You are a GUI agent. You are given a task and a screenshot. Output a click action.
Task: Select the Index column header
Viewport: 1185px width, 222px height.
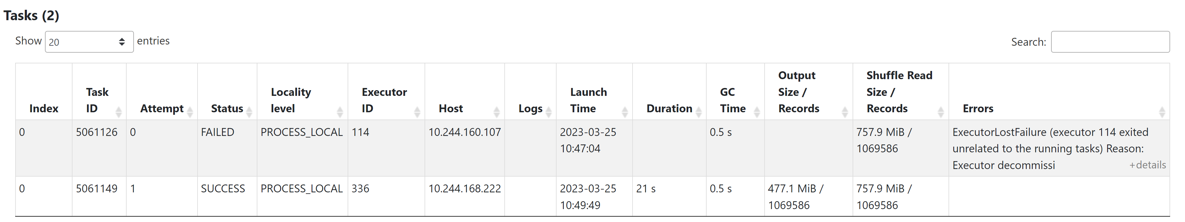[44, 108]
